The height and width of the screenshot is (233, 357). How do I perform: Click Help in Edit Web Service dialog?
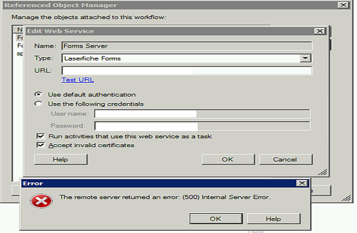(61, 159)
